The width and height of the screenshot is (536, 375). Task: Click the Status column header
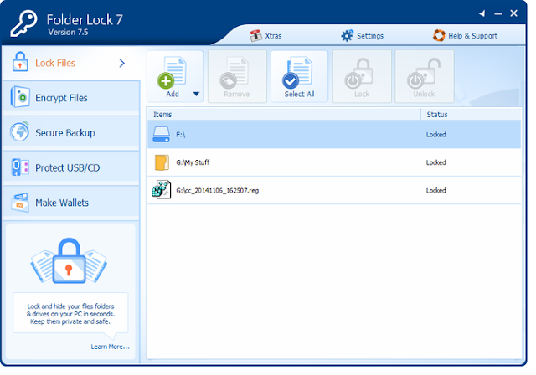click(471, 115)
